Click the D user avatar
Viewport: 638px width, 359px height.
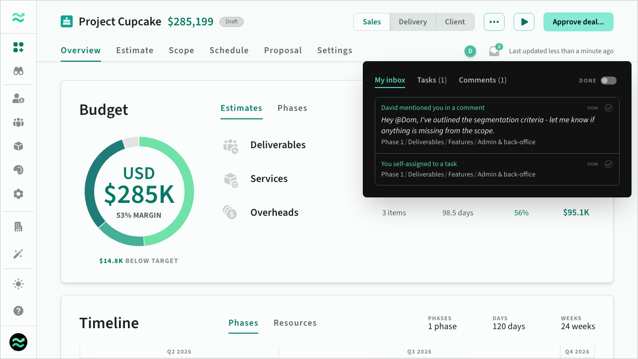[470, 51]
